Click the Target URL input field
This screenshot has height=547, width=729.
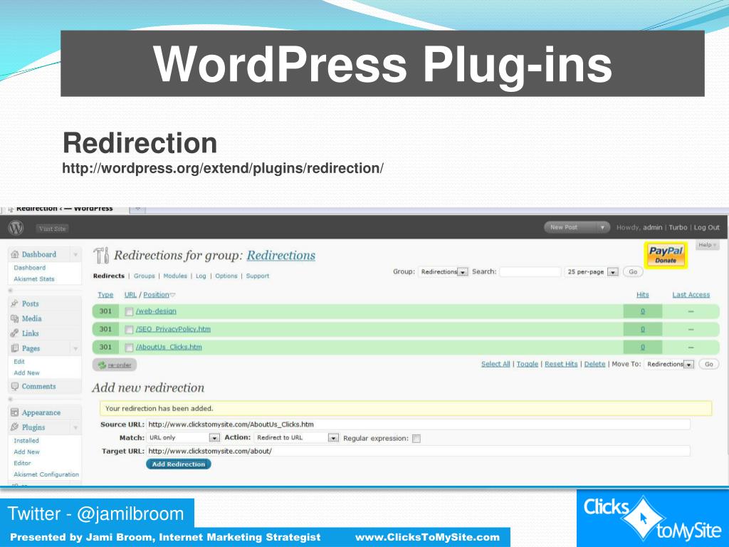coord(419,451)
